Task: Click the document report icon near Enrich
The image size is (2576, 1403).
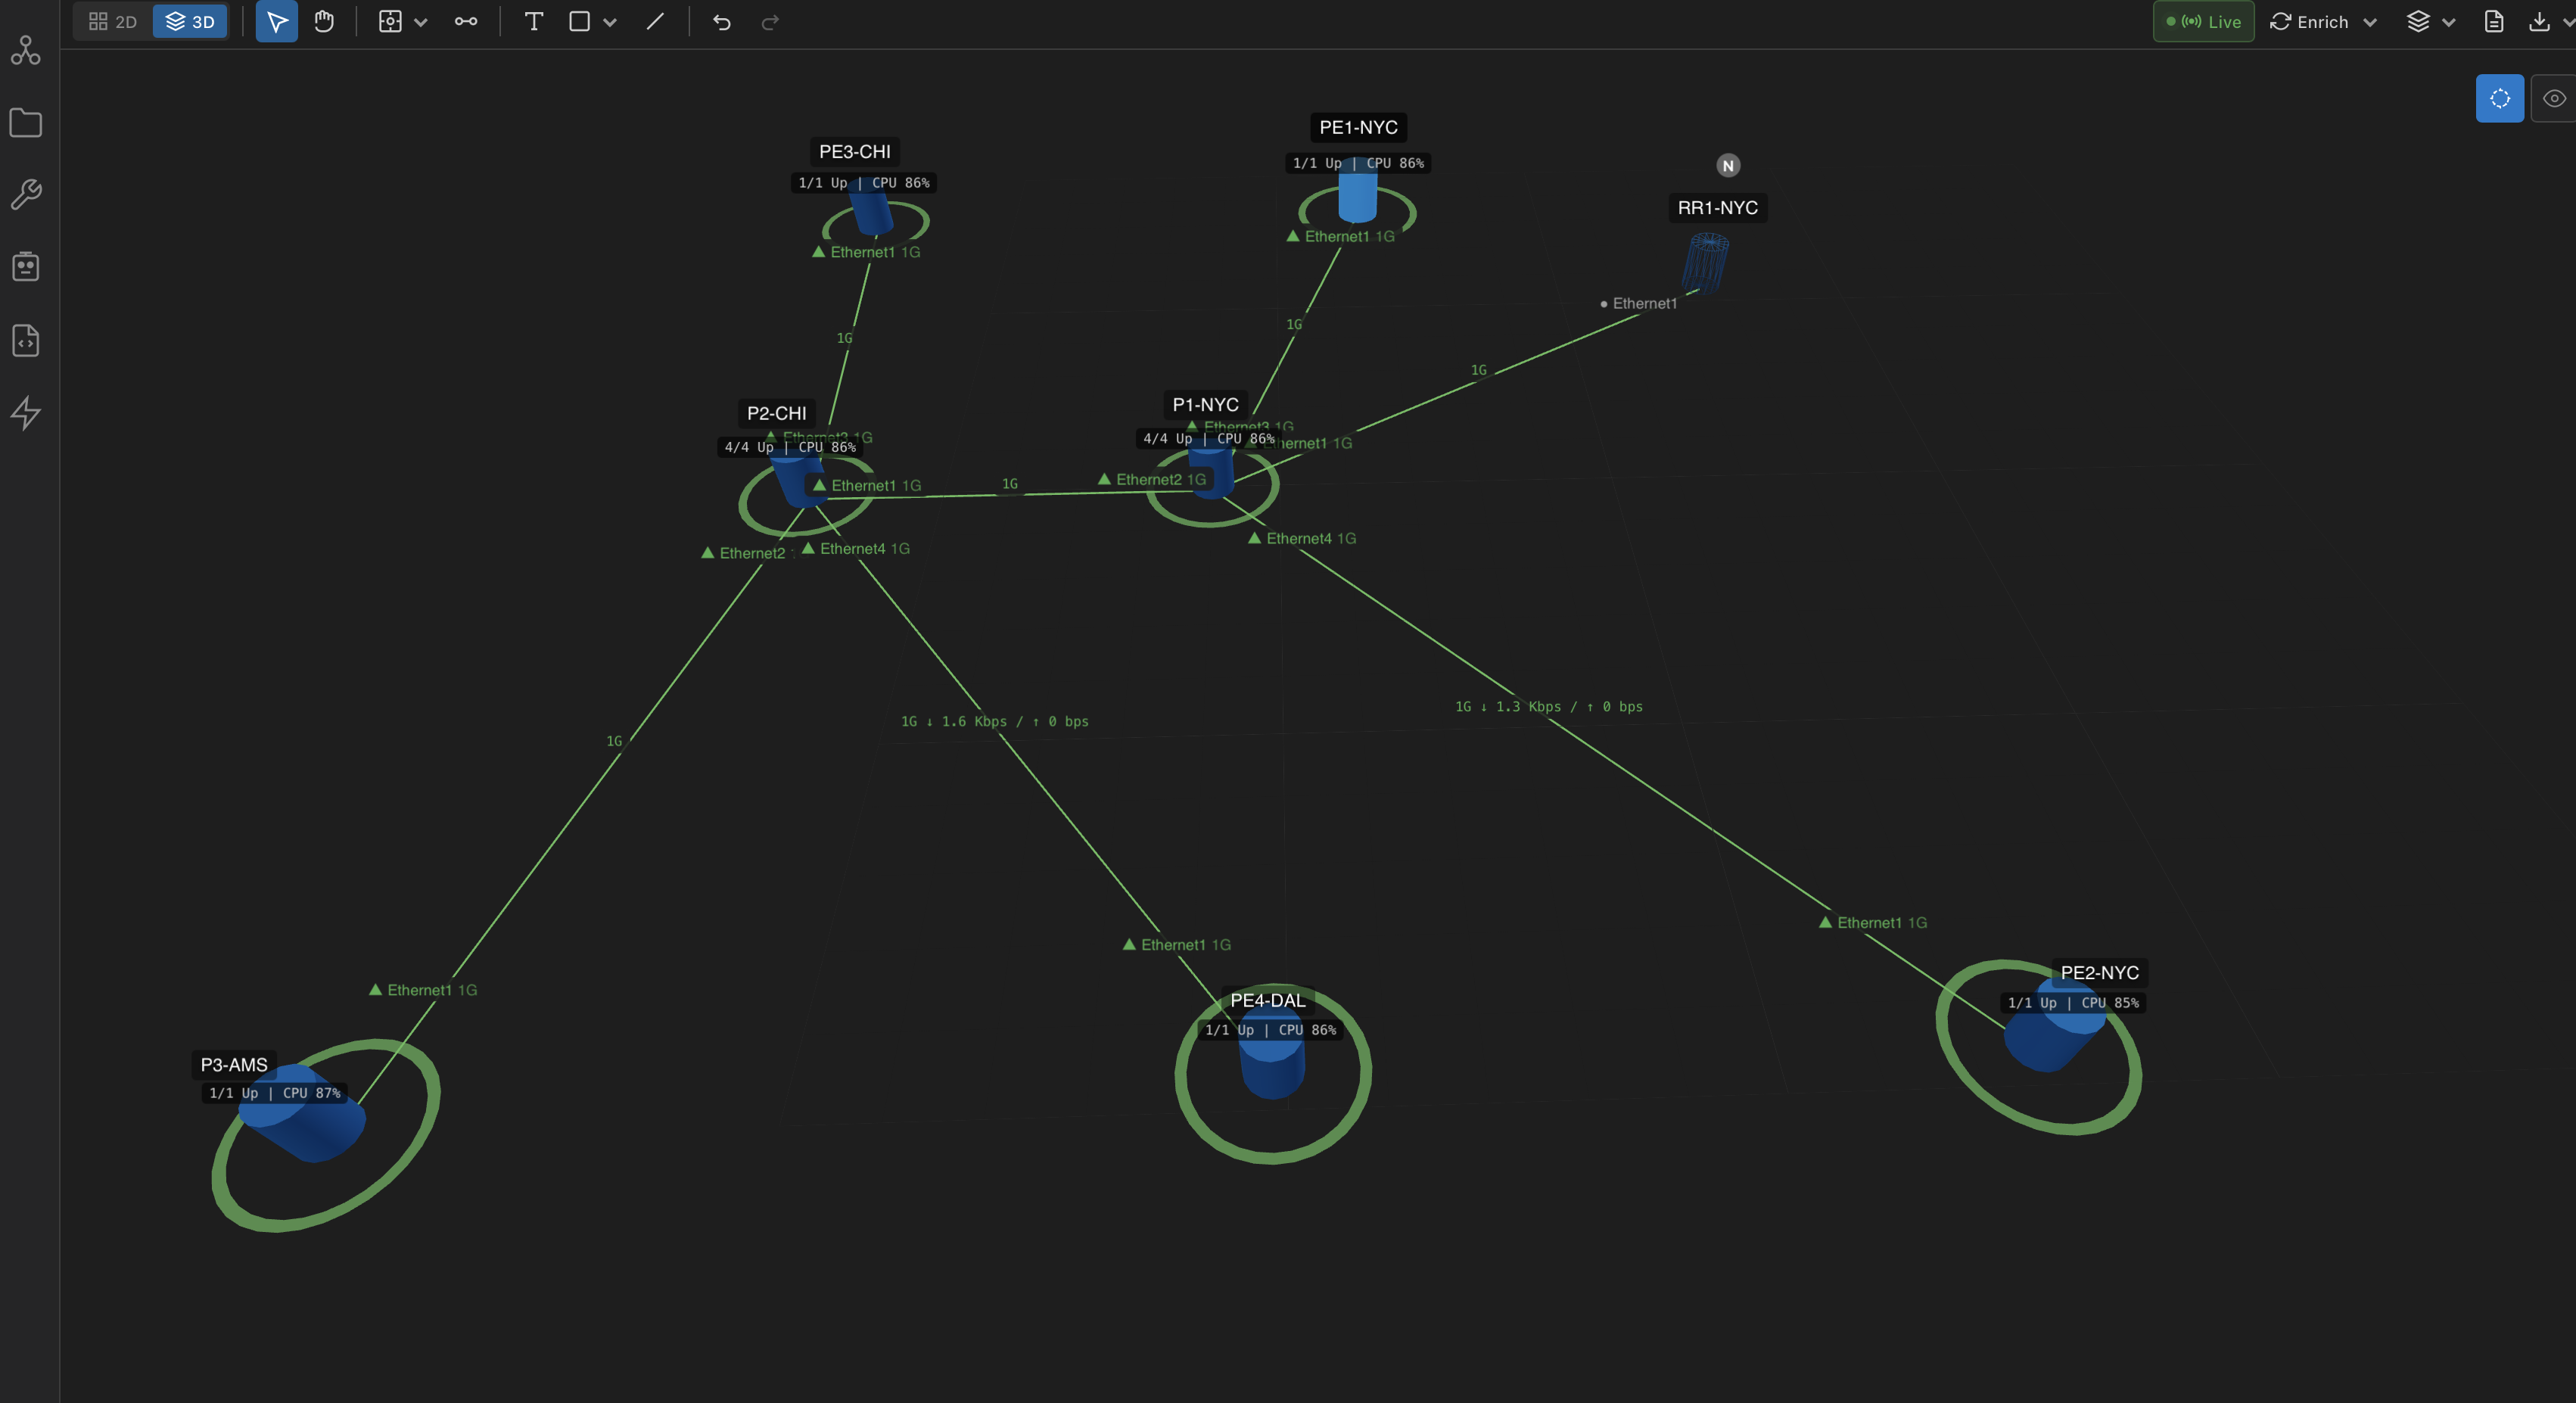Action: click(x=2493, y=21)
